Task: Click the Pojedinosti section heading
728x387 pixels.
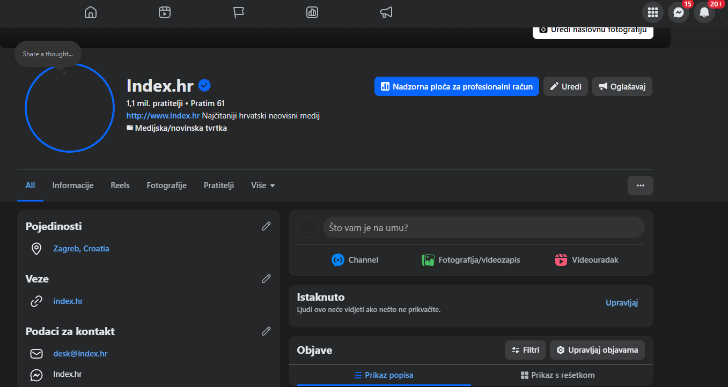Action: pos(54,226)
